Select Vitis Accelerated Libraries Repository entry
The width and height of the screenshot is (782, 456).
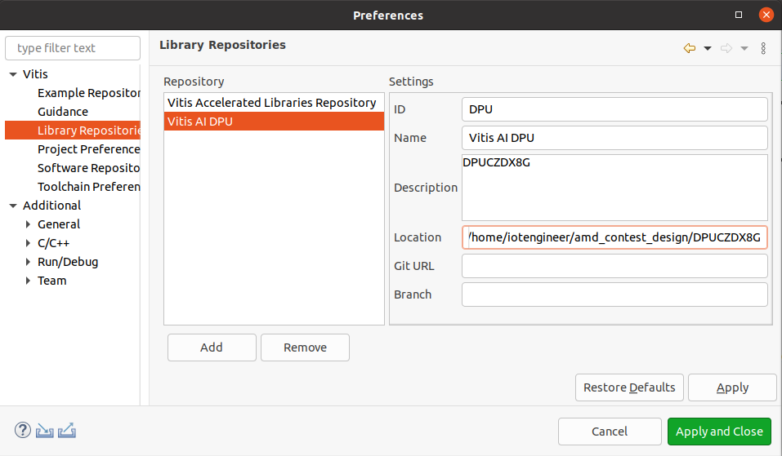pyautogui.click(x=271, y=103)
